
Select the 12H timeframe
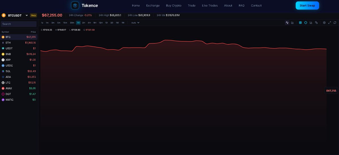tap(101, 23)
